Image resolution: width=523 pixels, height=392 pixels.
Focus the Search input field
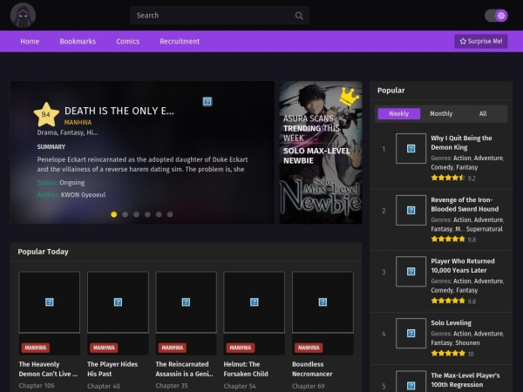click(x=219, y=16)
